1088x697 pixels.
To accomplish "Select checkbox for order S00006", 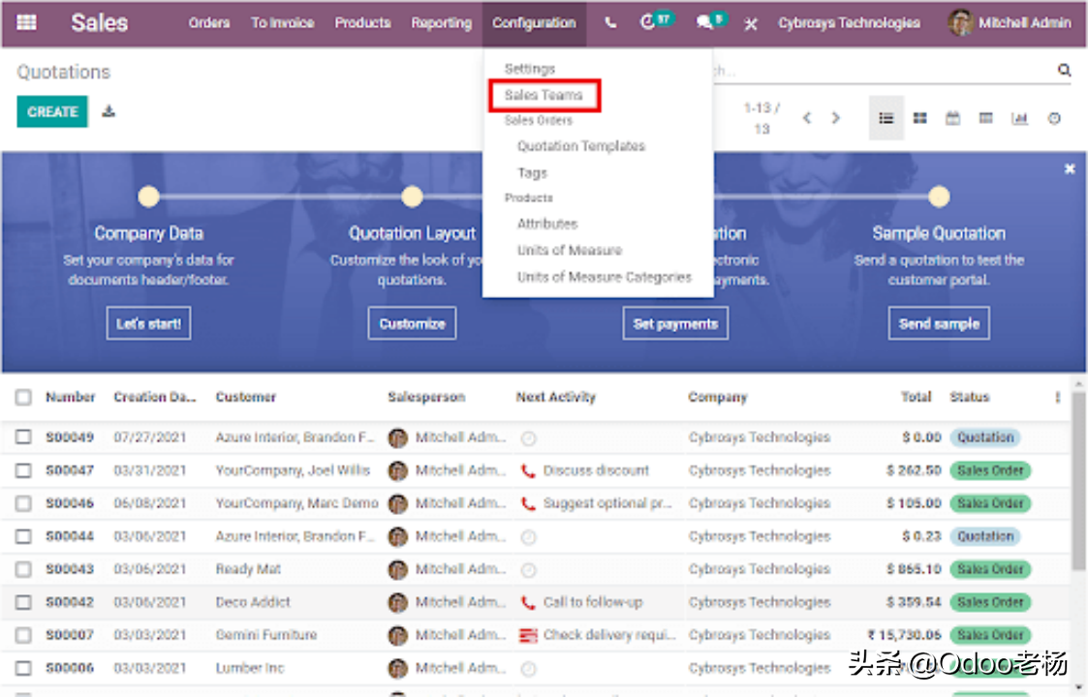I will pyautogui.click(x=23, y=668).
